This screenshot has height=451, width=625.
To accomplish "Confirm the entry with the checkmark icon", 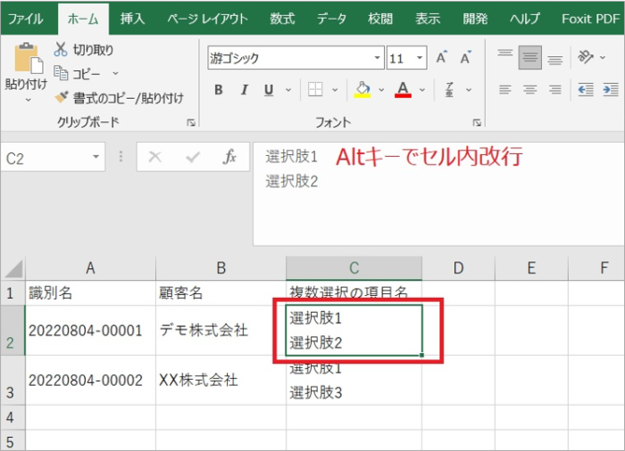I will [193, 157].
